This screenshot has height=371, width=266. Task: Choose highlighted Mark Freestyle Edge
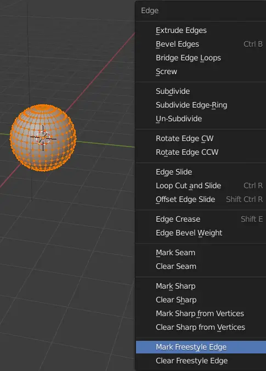click(201, 347)
